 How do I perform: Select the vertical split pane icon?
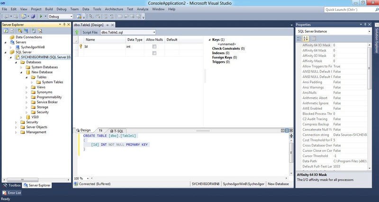282,131
